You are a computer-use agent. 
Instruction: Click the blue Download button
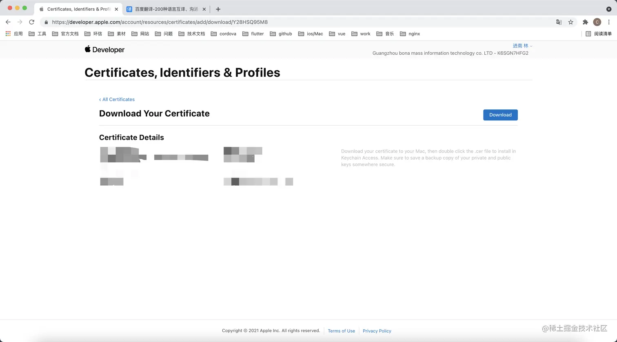tap(500, 115)
